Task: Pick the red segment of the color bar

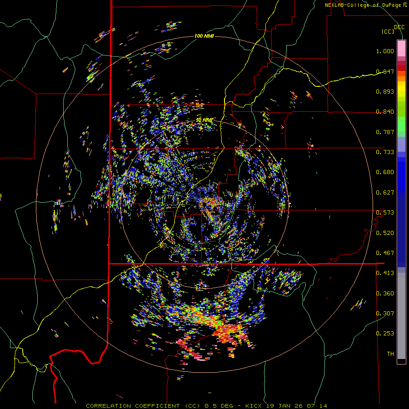Action: pos(401,68)
